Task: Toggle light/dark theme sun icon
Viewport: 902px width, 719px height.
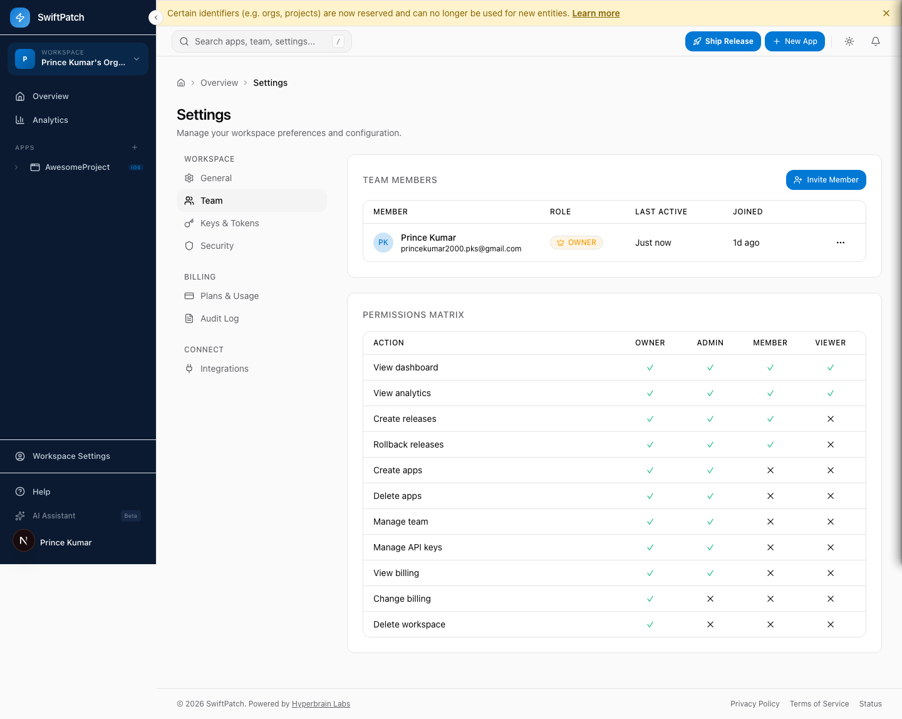Action: click(849, 41)
